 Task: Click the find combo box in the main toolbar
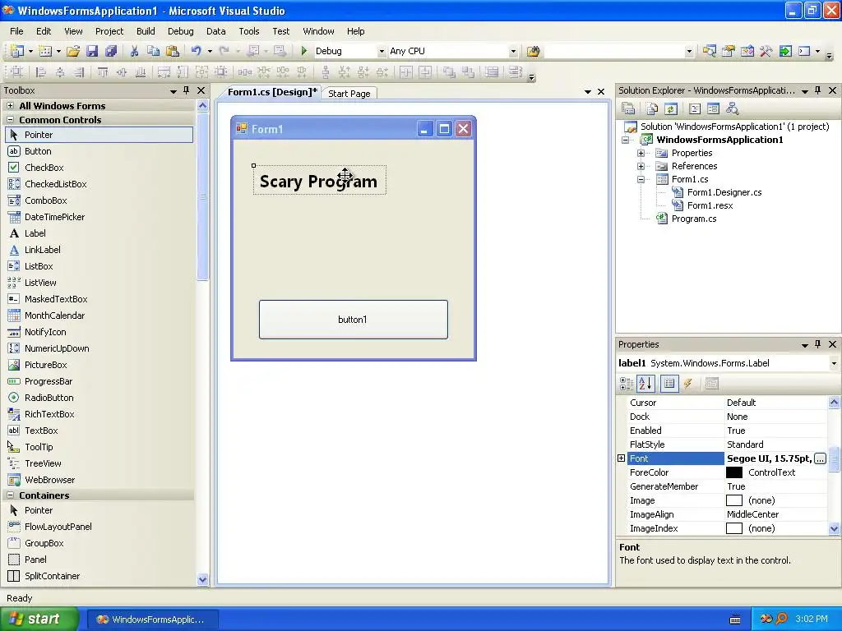(x=619, y=52)
